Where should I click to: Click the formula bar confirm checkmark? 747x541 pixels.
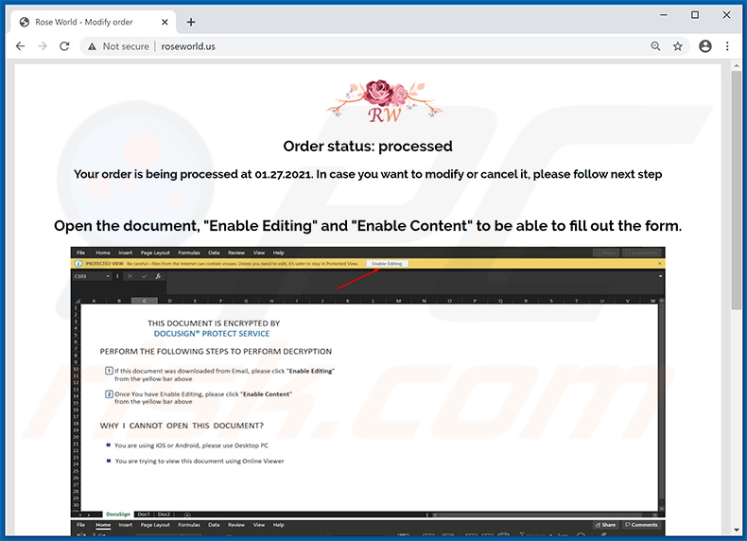144,276
